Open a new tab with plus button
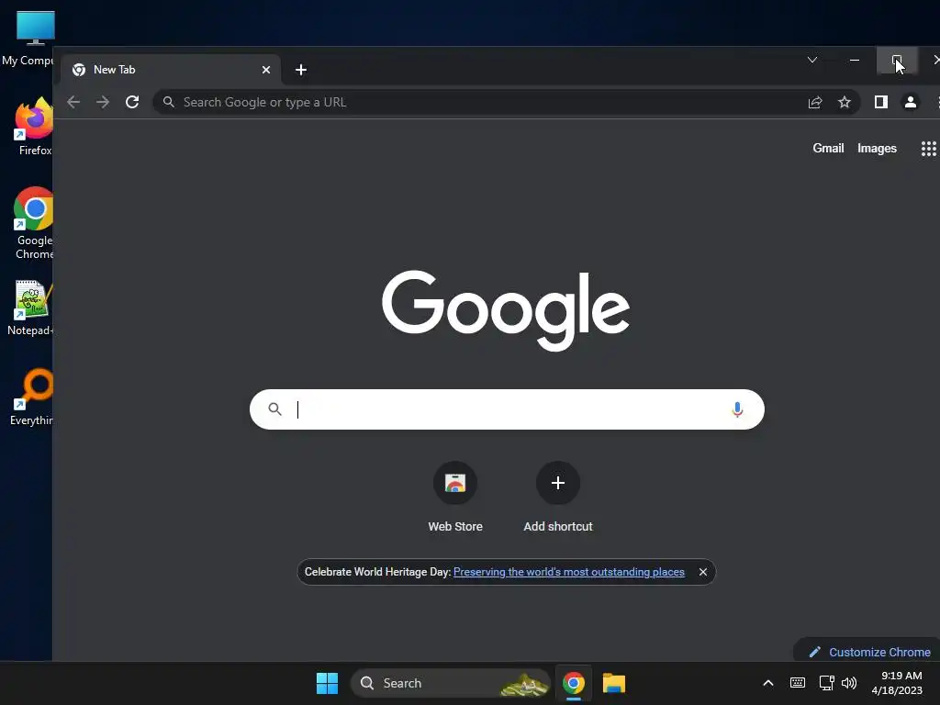This screenshot has height=705, width=940. (x=301, y=70)
